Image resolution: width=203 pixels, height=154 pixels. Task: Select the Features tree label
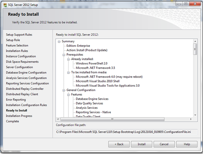[x=77, y=94]
